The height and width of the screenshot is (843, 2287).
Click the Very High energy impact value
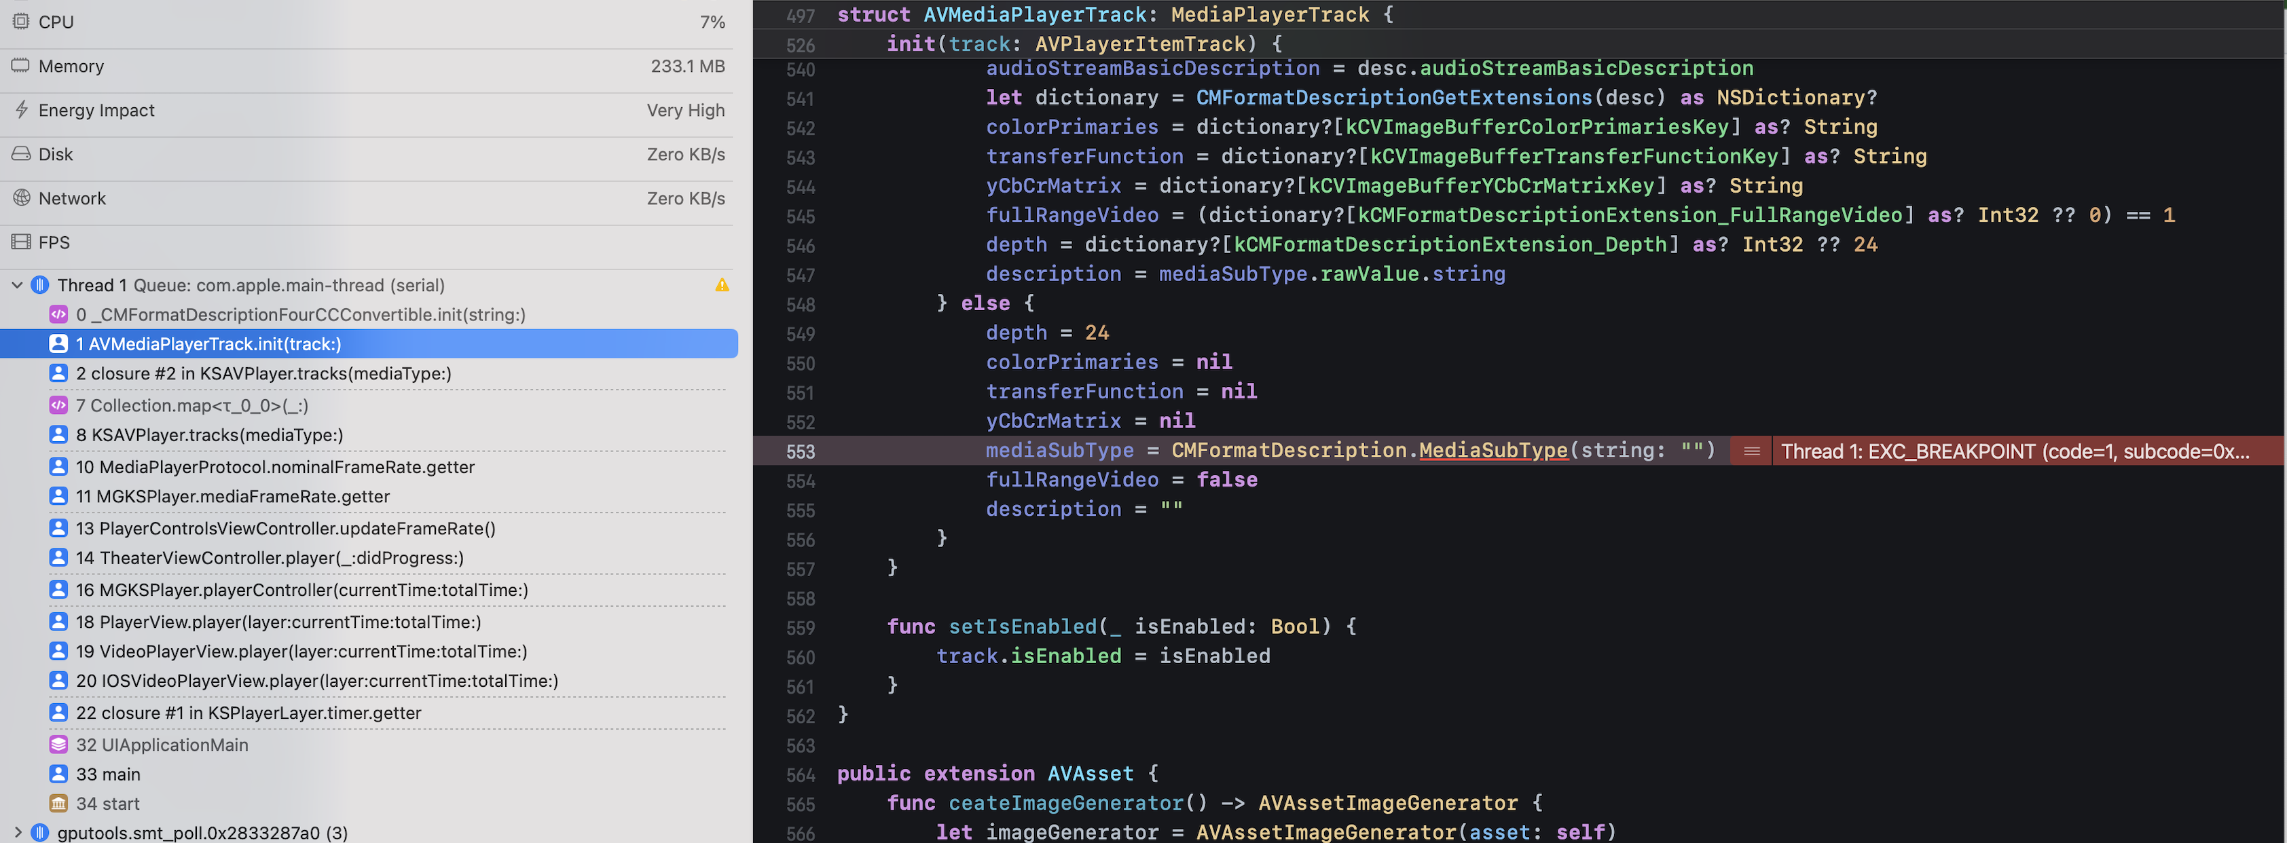click(684, 110)
